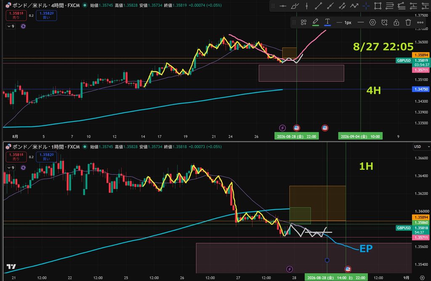Click GBPUSD price label on 1H axis

tap(404, 228)
